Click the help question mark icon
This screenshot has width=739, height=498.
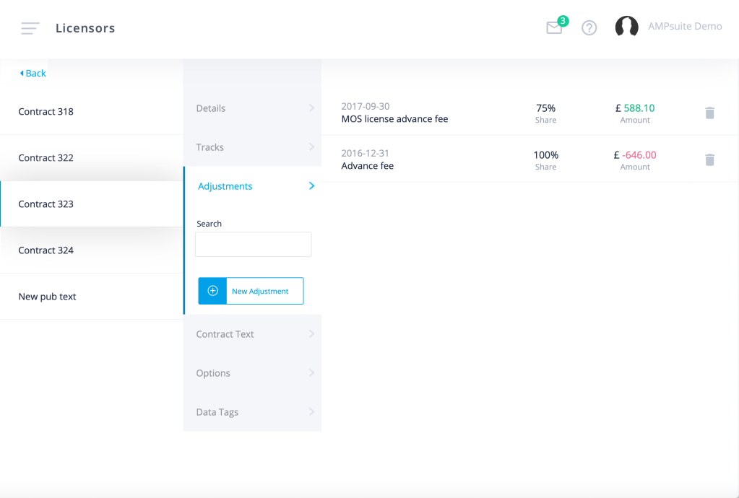(589, 27)
